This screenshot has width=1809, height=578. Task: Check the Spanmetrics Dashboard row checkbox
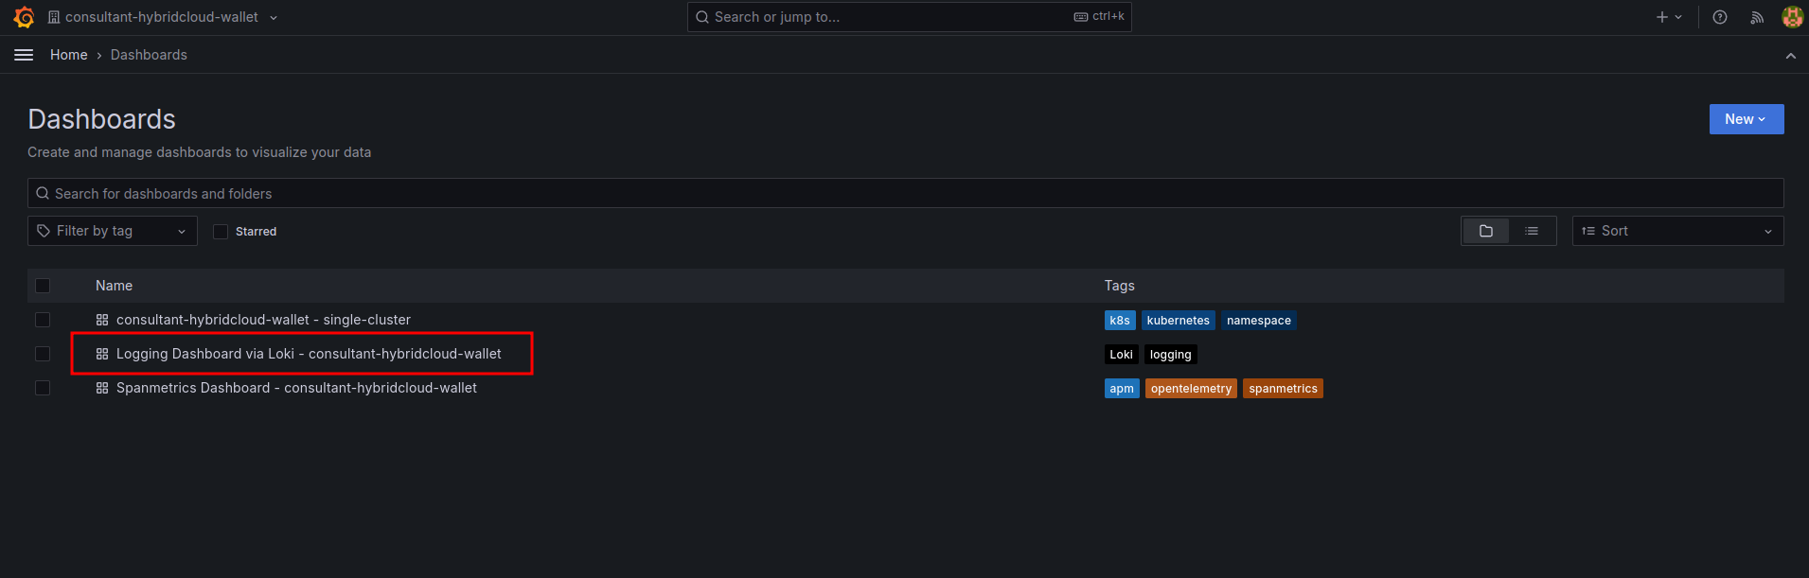point(43,388)
